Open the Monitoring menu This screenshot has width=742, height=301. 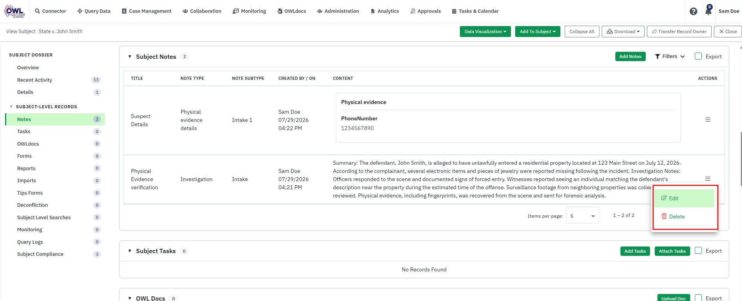[249, 11]
